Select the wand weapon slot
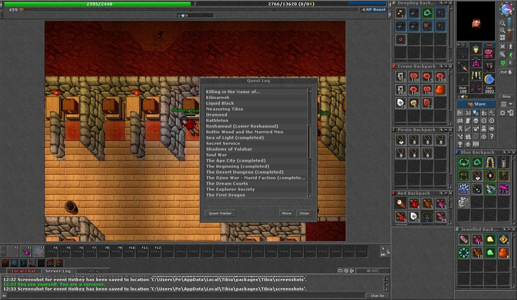The width and height of the screenshot is (517, 300). [463, 66]
